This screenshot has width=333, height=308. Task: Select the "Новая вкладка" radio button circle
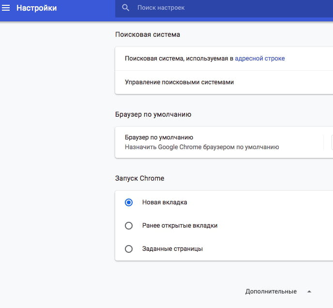click(x=129, y=202)
